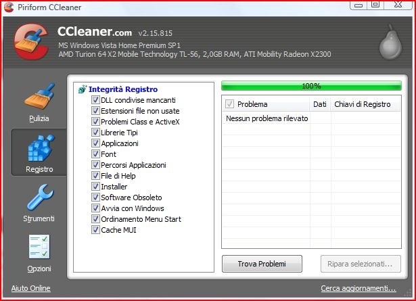This screenshot has height=301, width=416.
Task: Click the Trova Problemi button
Action: [x=262, y=264]
